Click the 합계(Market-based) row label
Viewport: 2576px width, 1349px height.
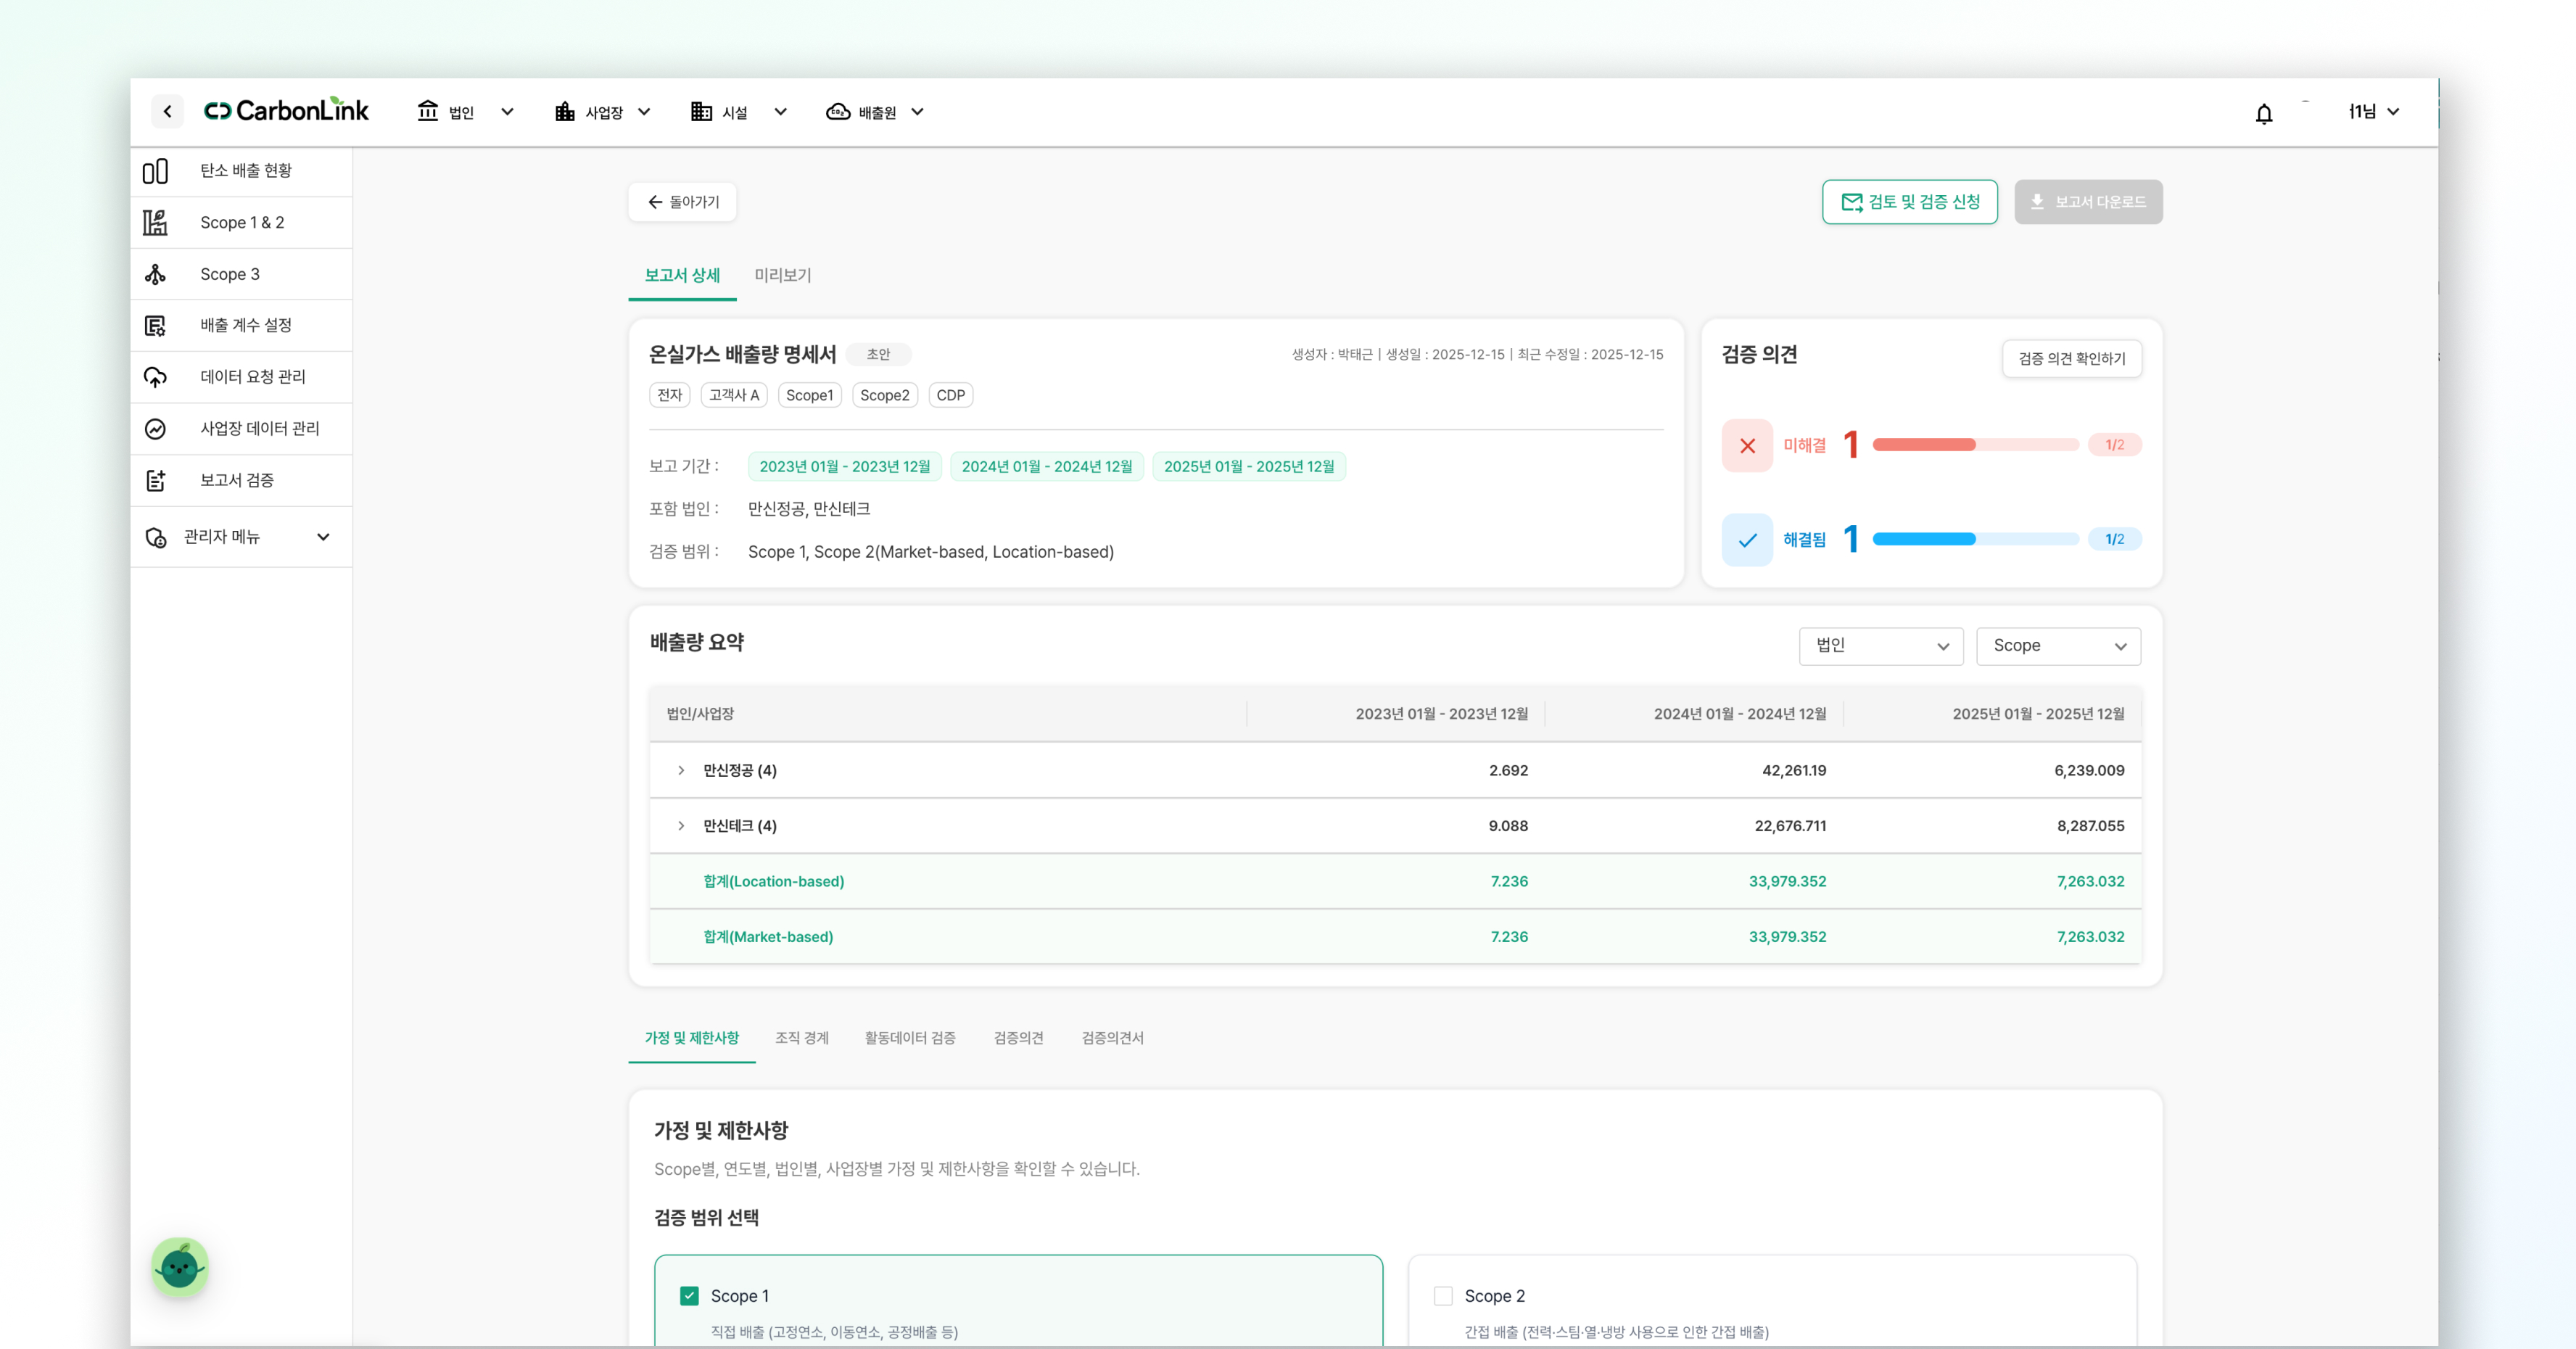click(768, 937)
